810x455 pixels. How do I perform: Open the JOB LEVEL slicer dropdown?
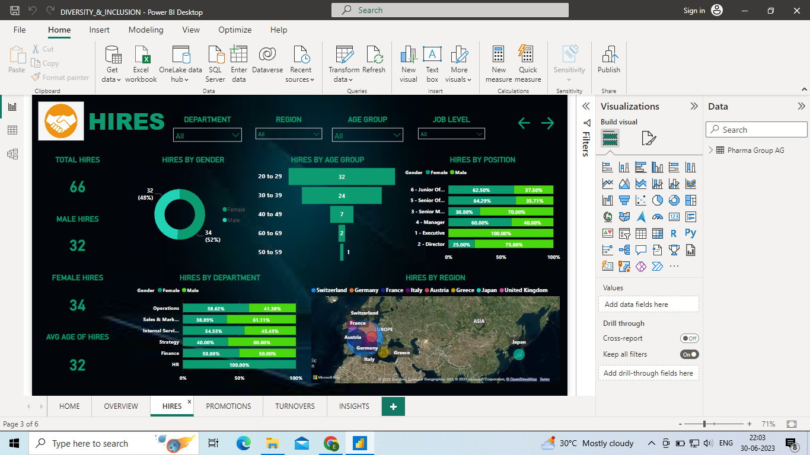pos(479,133)
